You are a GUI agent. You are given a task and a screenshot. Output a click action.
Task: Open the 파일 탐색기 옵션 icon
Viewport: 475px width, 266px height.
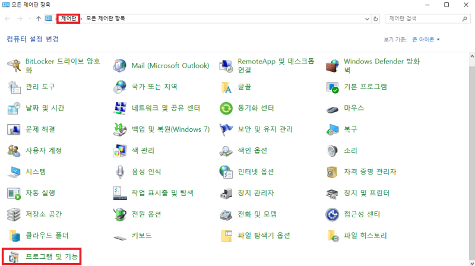point(226,236)
